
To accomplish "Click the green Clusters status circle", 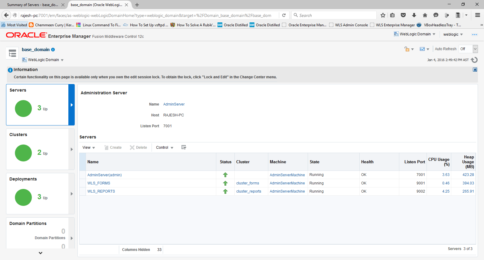I will coord(23,153).
